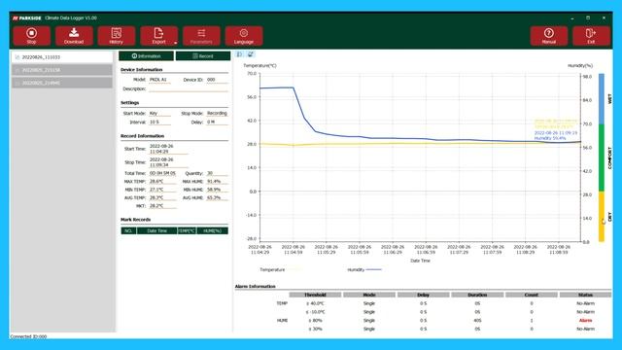This screenshot has height=350, width=622.
Task: Click the MIN TEMP value 27.1°C
Action: [x=162, y=190]
